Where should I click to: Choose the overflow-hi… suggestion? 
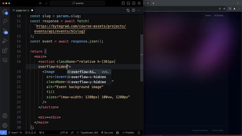click(89, 72)
